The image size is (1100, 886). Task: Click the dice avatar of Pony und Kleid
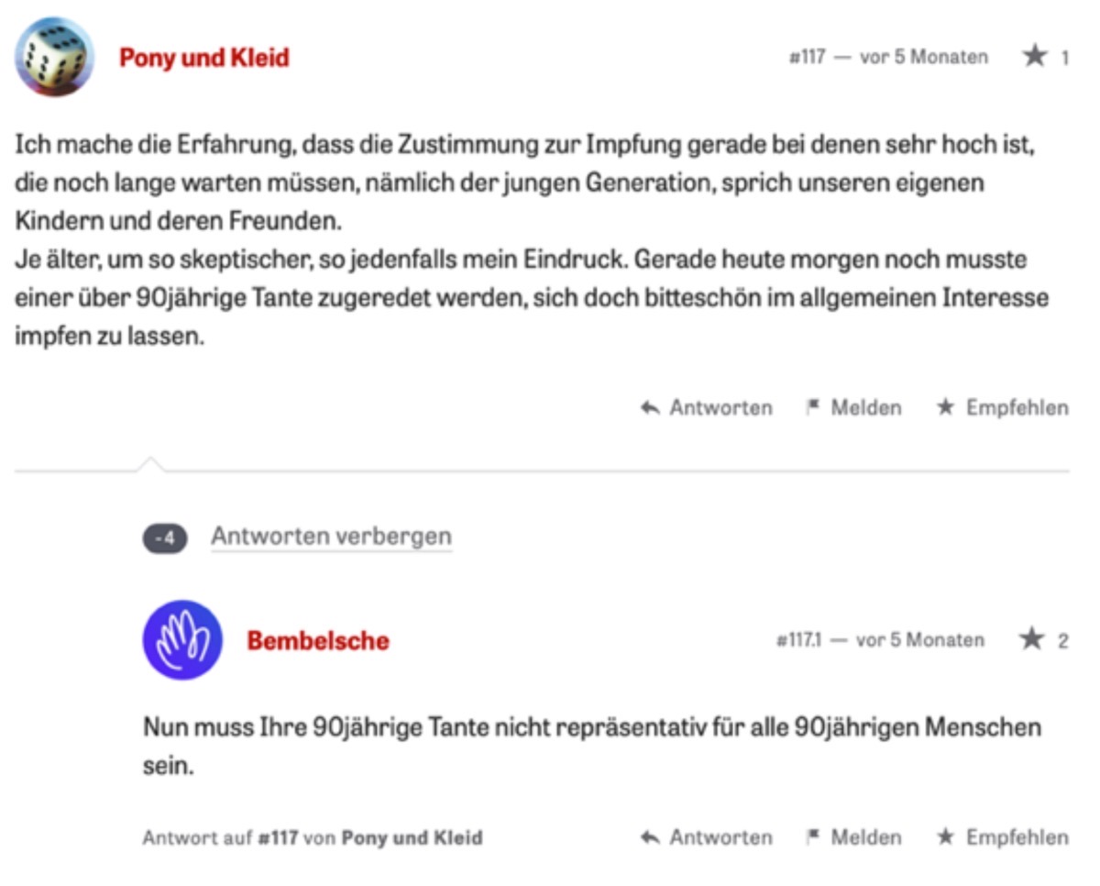54,57
